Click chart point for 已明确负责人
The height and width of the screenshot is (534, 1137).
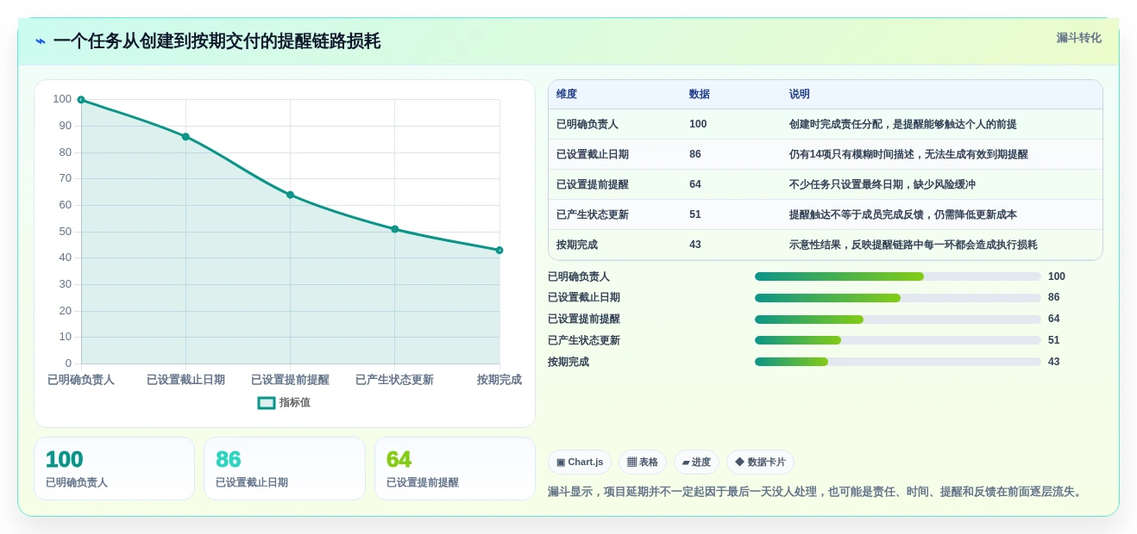click(81, 100)
